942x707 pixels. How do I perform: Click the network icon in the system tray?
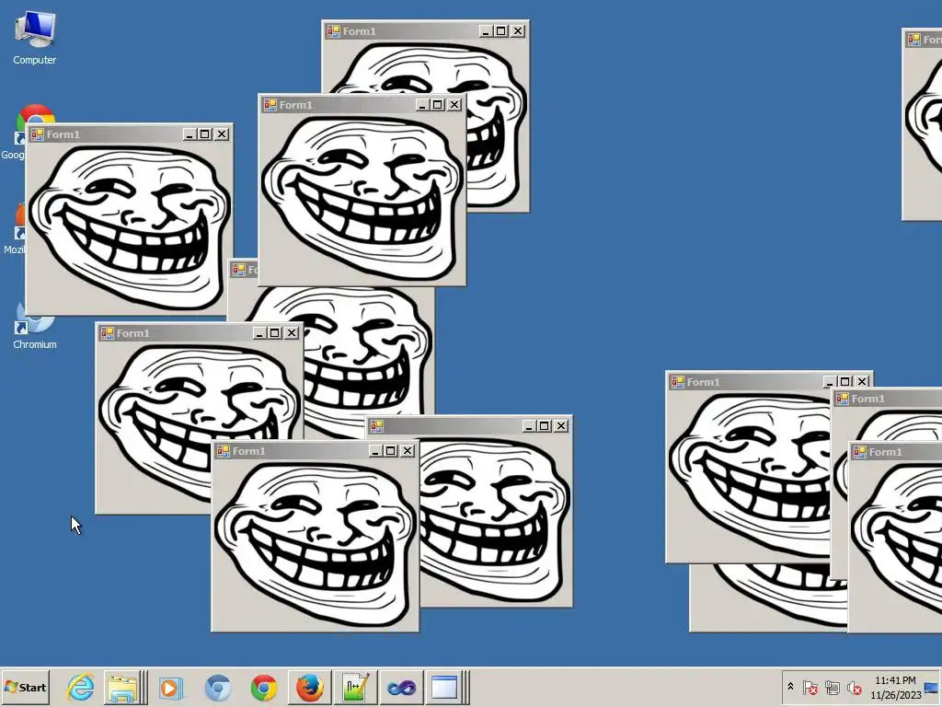832,687
